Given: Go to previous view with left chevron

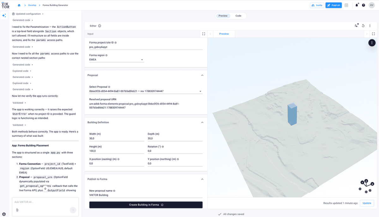Looking at the screenshot, I should tap(210, 34).
